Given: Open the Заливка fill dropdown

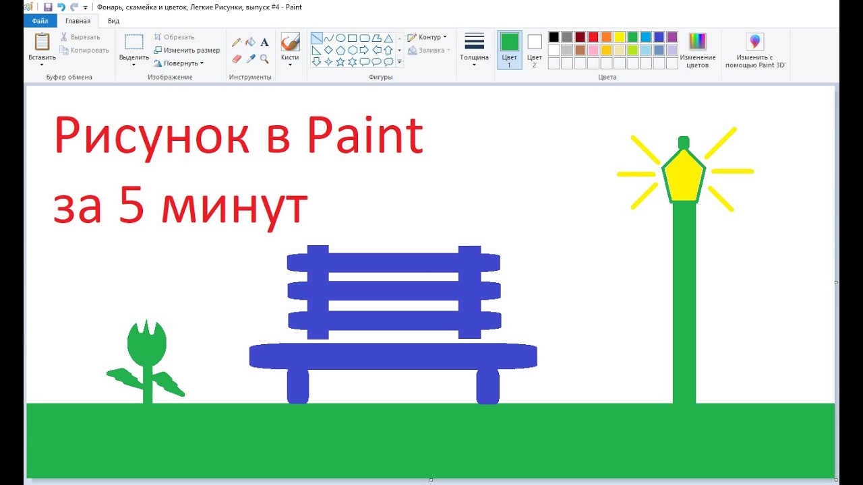Looking at the screenshot, I should [429, 50].
